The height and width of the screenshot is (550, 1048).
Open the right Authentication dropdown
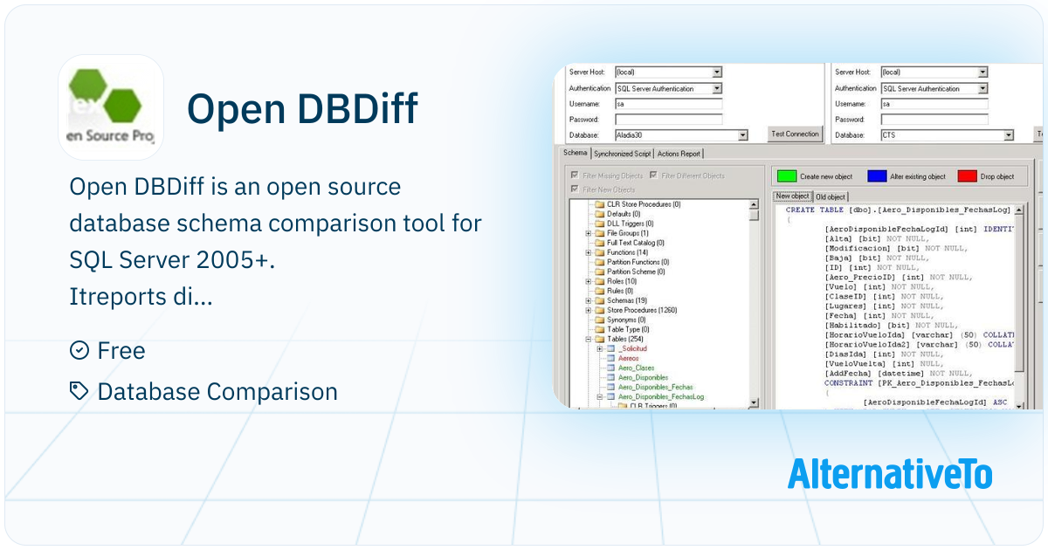click(x=982, y=88)
